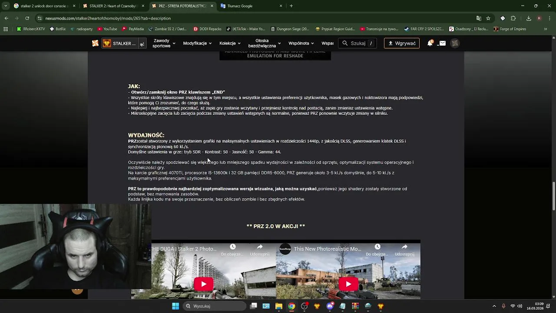Open the tab search dropdown arrow
Image resolution: width=556 pixels, height=313 pixels.
pyautogui.click(x=5, y=6)
